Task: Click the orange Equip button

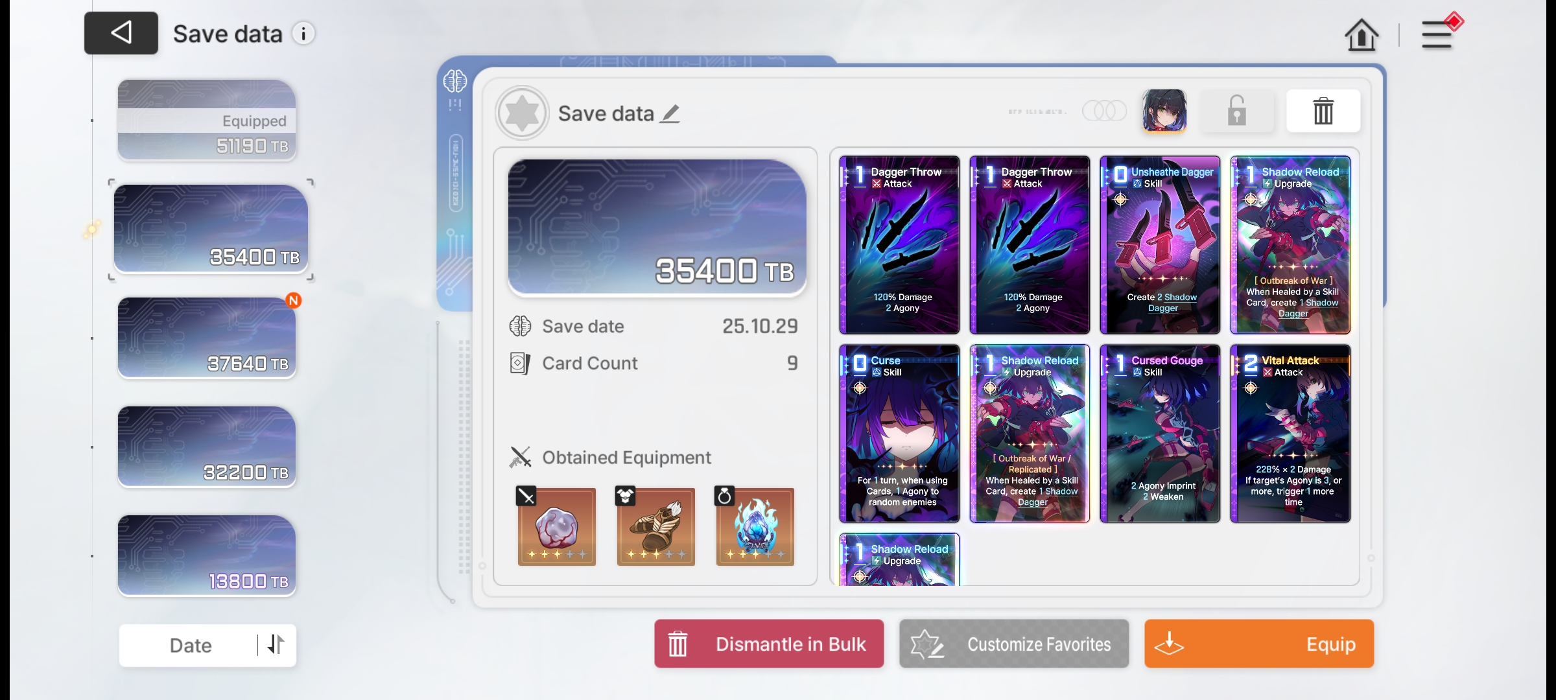Action: point(1259,644)
